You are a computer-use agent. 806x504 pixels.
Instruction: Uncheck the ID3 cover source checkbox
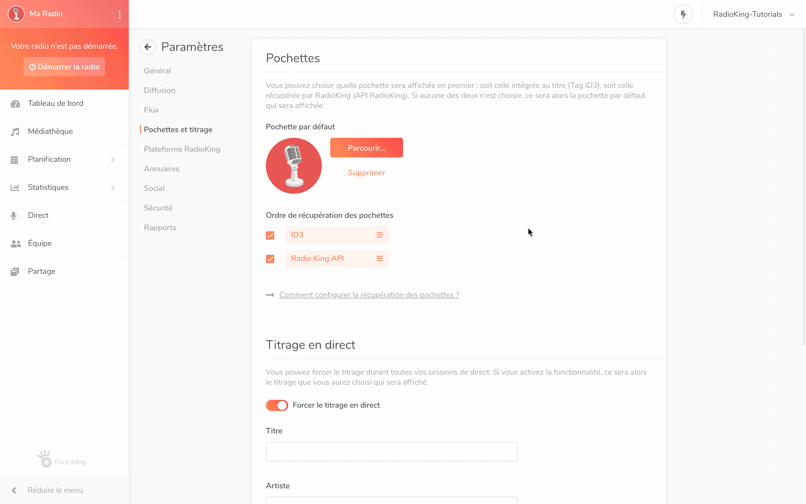[x=270, y=235]
